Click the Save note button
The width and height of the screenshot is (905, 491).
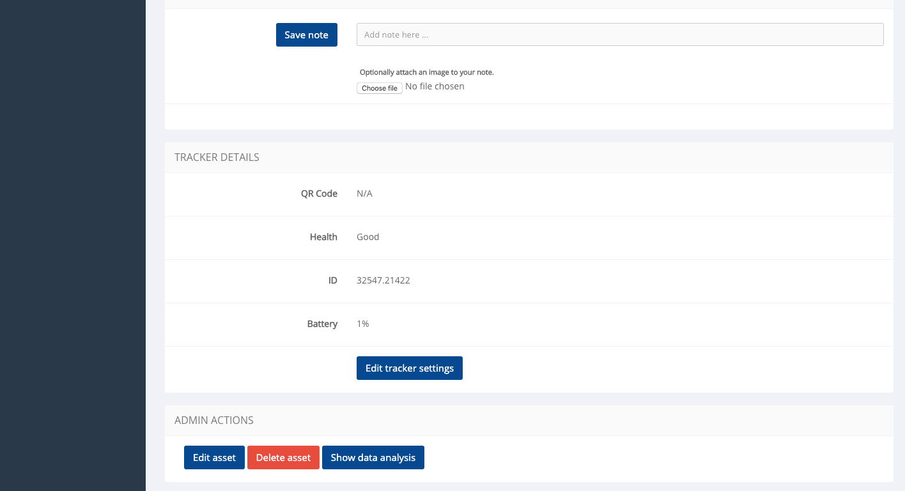click(x=306, y=35)
